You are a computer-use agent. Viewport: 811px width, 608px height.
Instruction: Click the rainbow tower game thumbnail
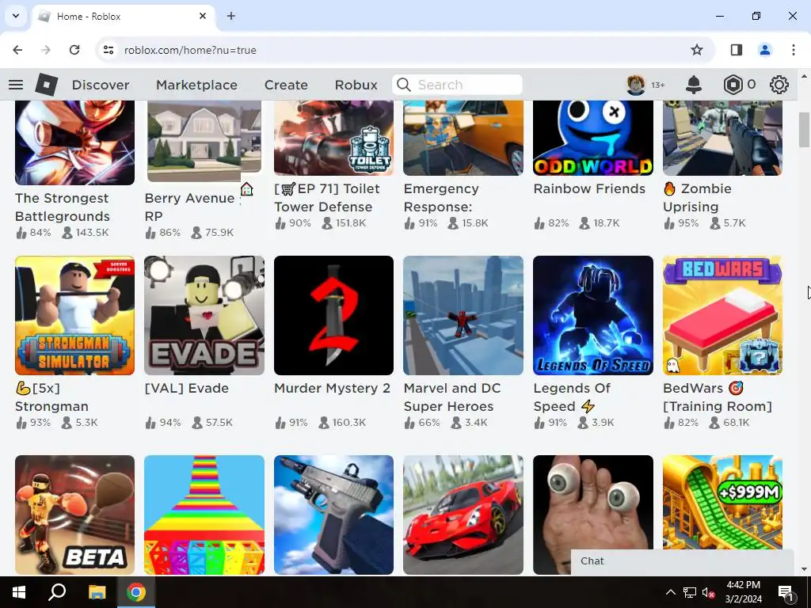point(204,515)
